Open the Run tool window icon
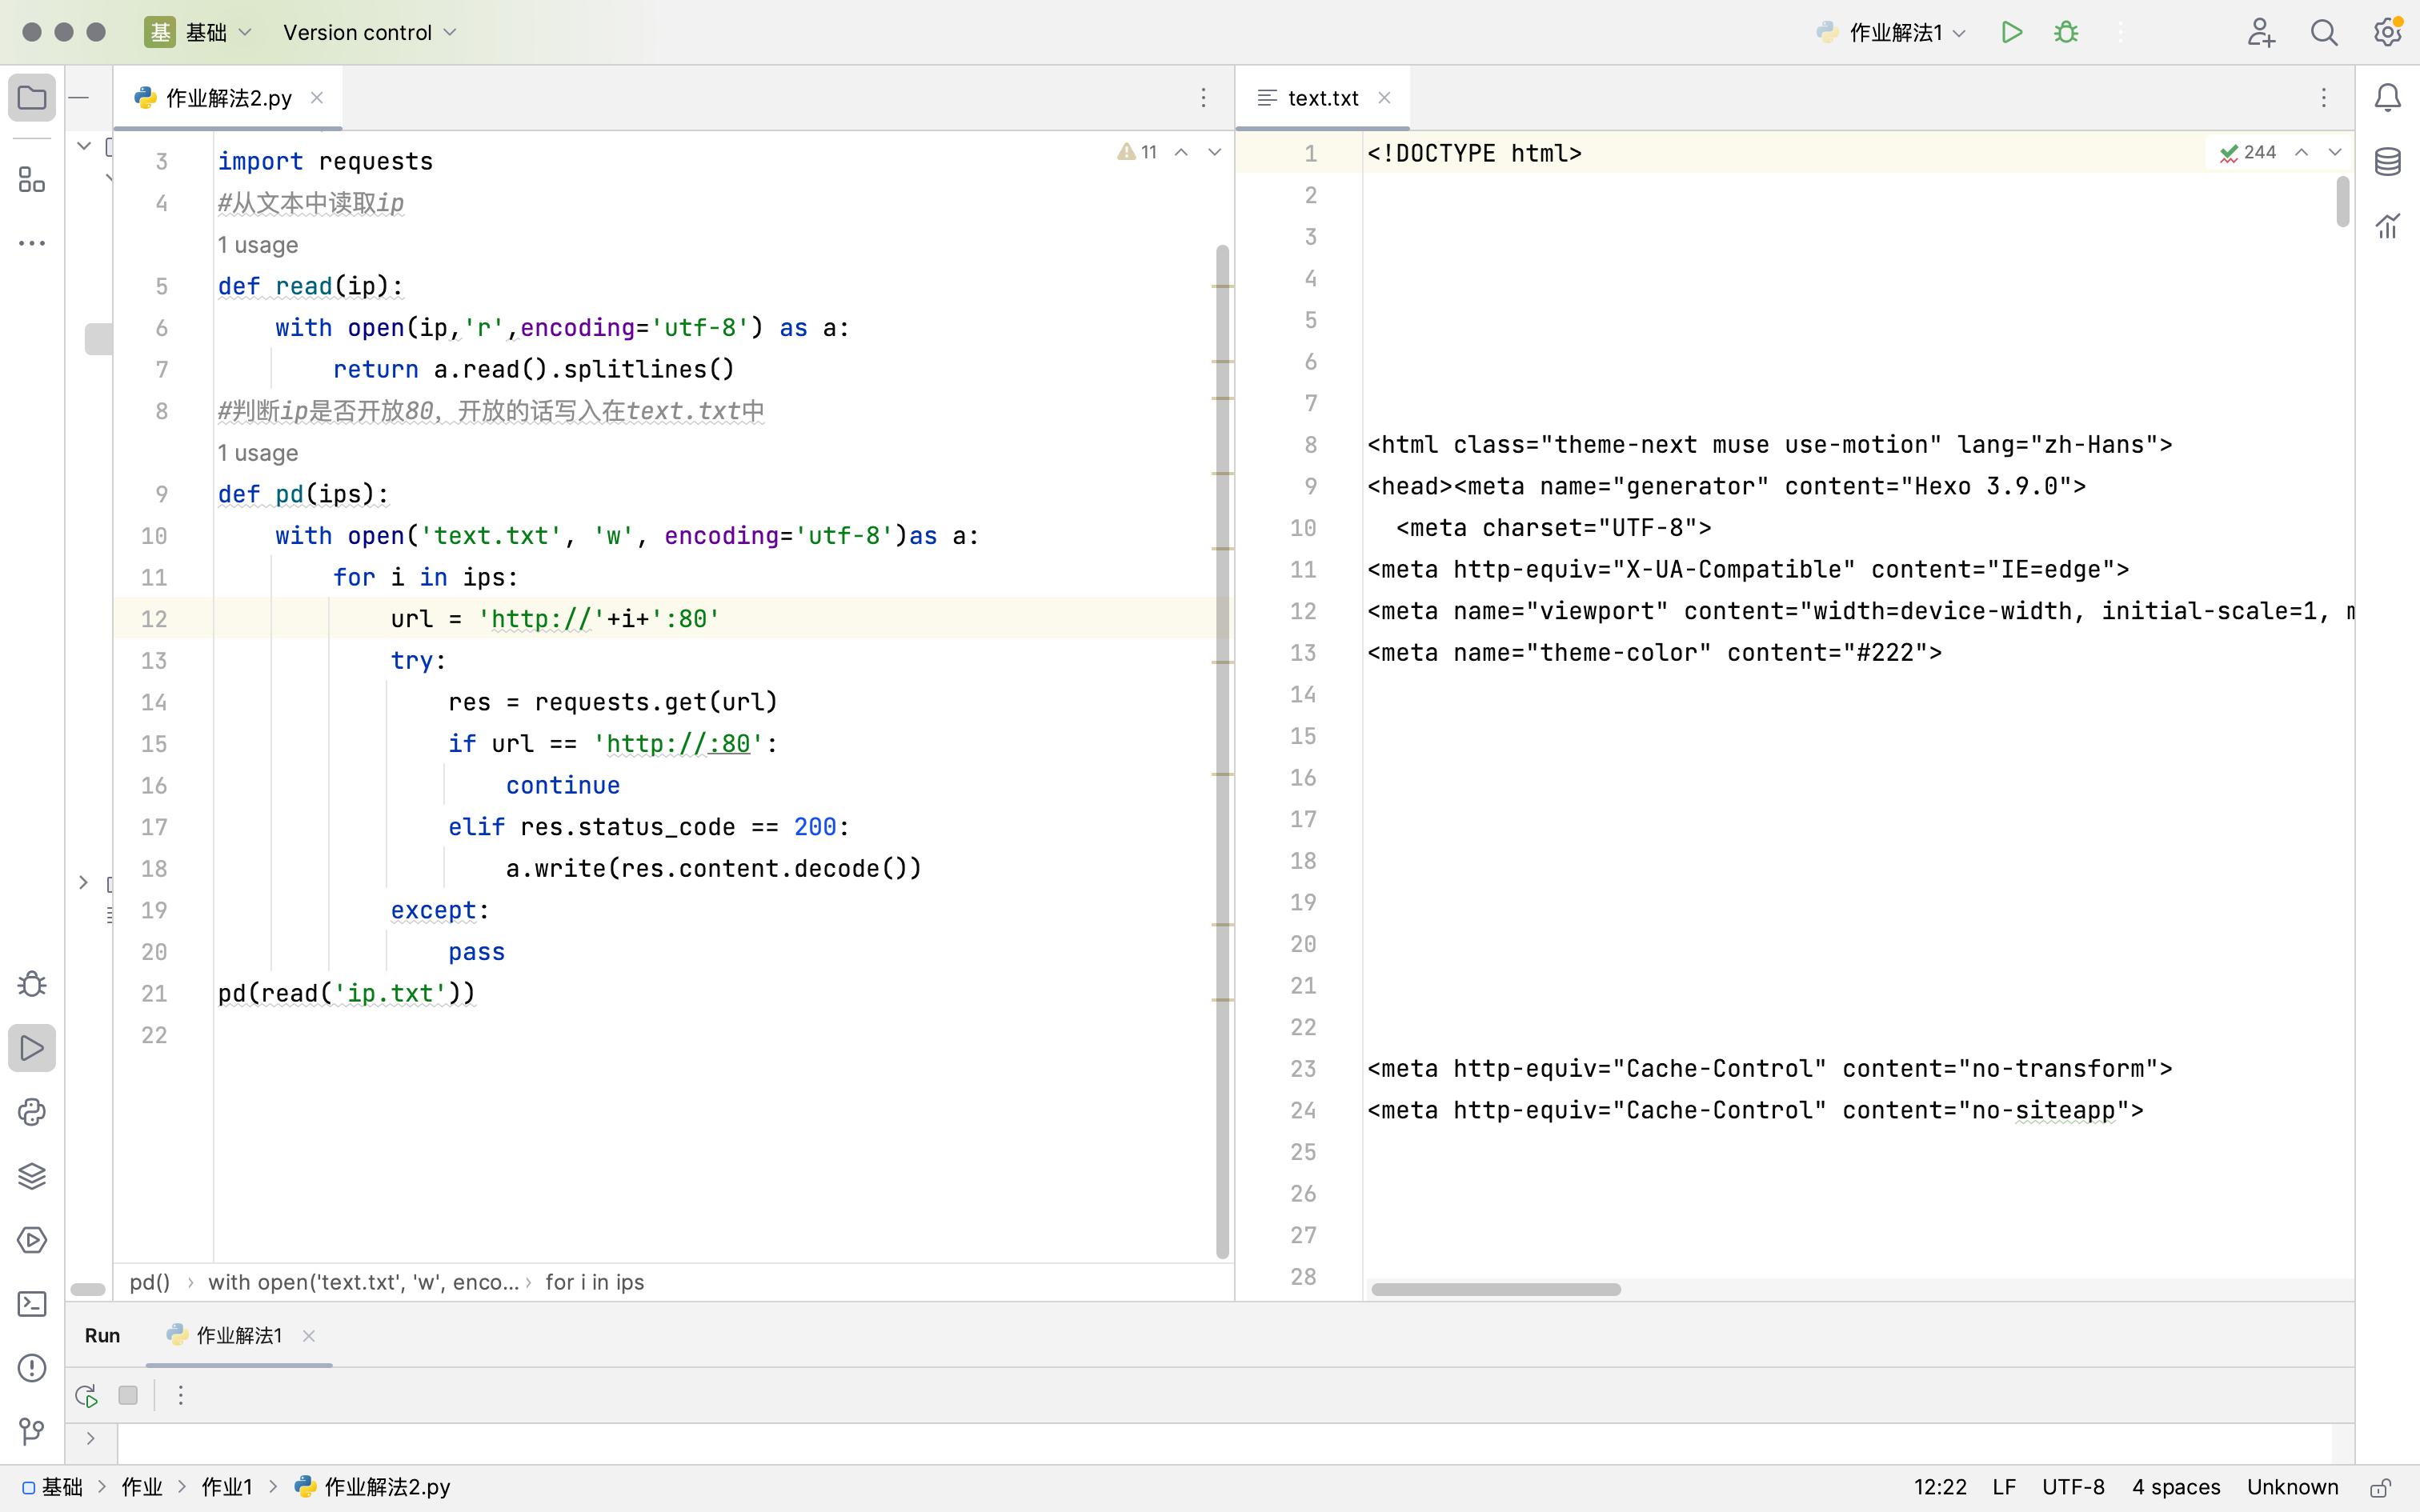The width and height of the screenshot is (2420, 1512). [x=32, y=1048]
